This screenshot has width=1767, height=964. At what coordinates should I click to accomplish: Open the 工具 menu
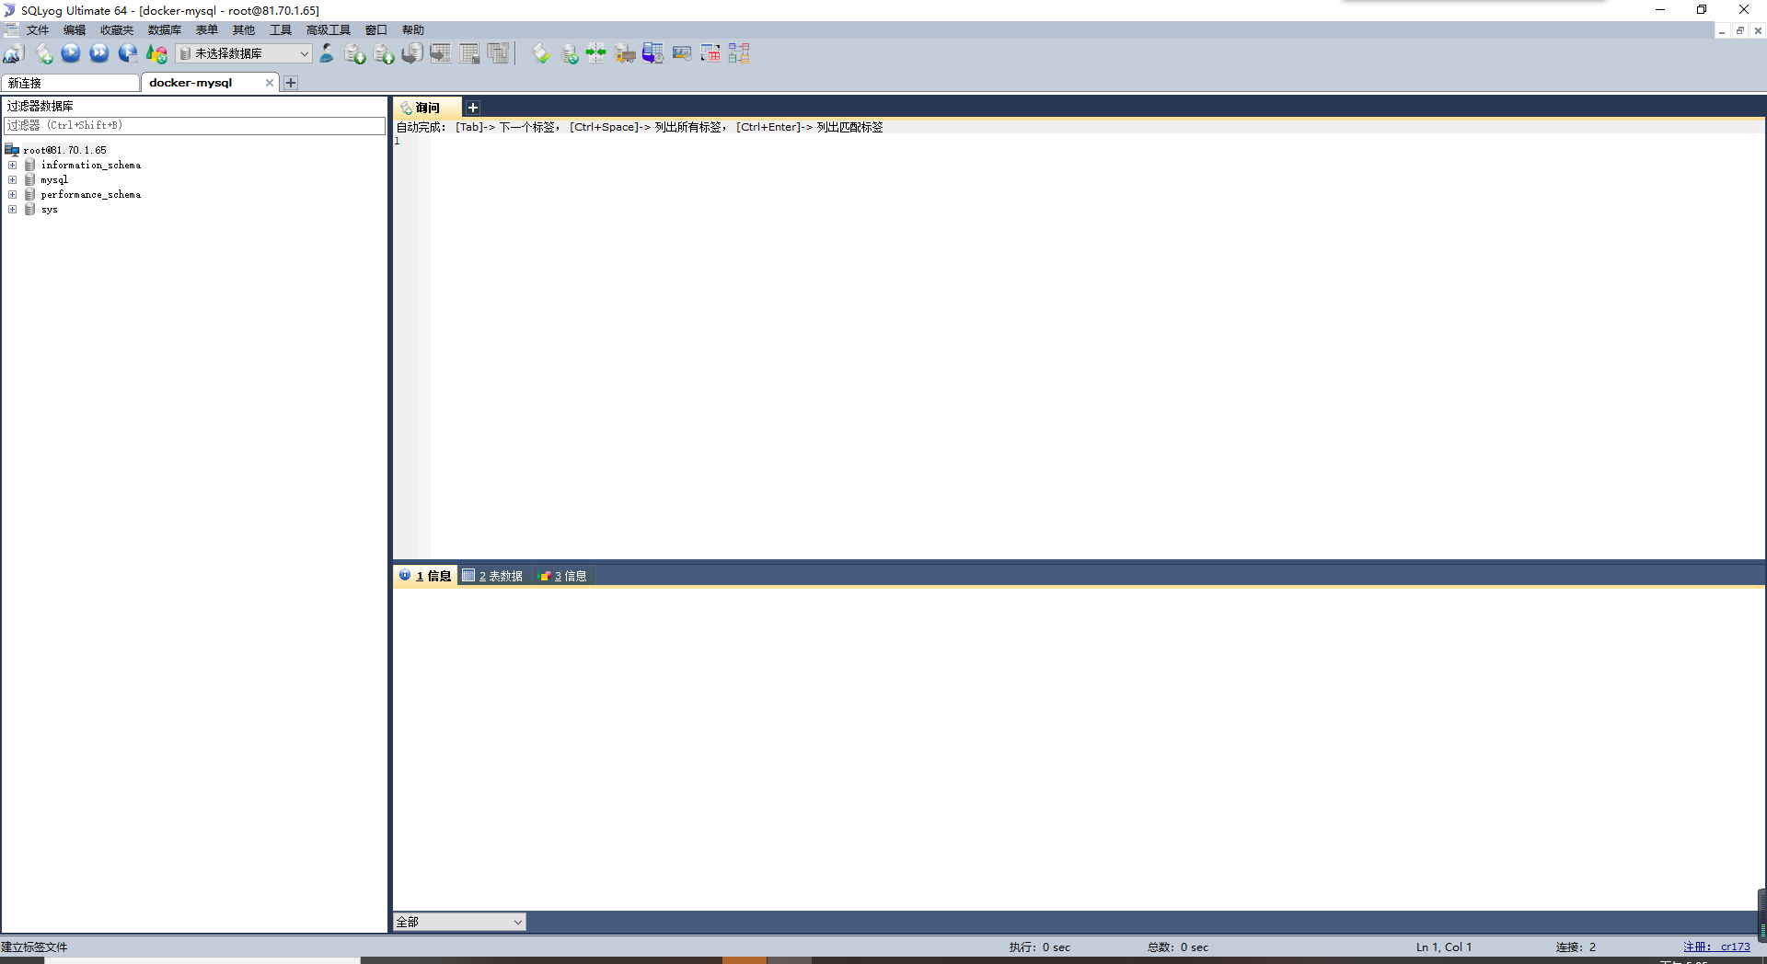pos(281,30)
